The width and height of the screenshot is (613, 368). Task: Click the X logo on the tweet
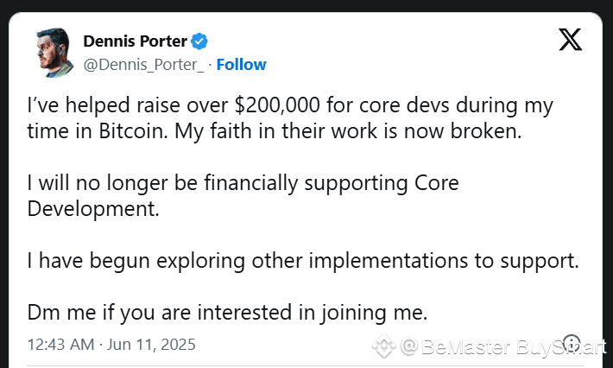571,41
